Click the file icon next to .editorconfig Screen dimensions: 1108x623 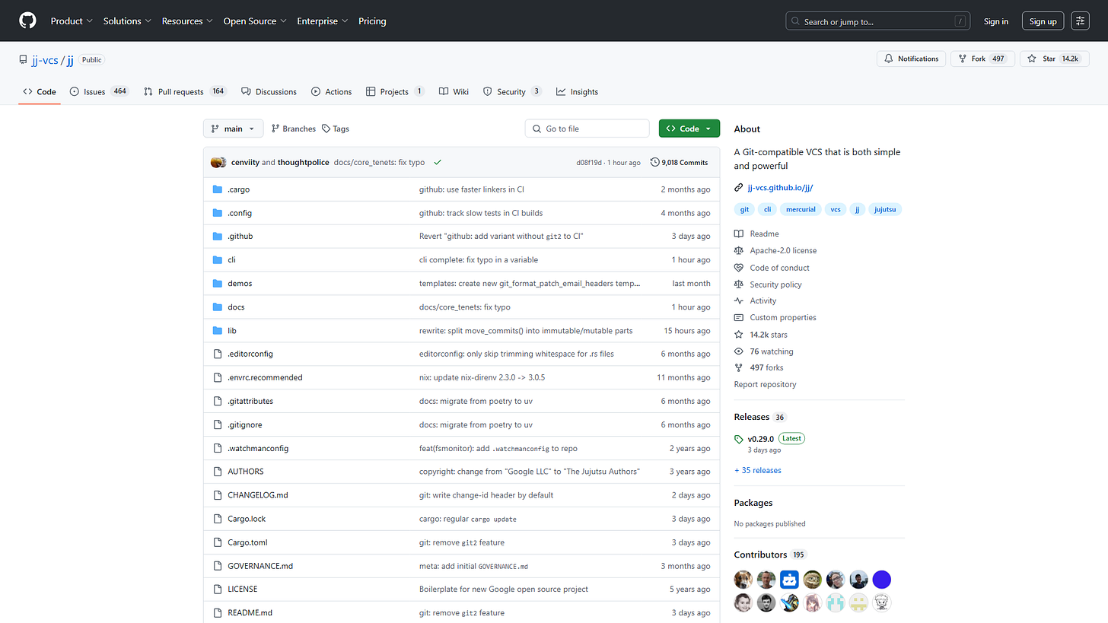218,354
